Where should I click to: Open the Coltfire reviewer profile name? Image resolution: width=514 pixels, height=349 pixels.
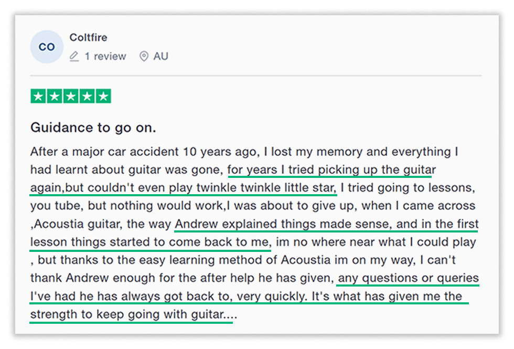(x=88, y=38)
